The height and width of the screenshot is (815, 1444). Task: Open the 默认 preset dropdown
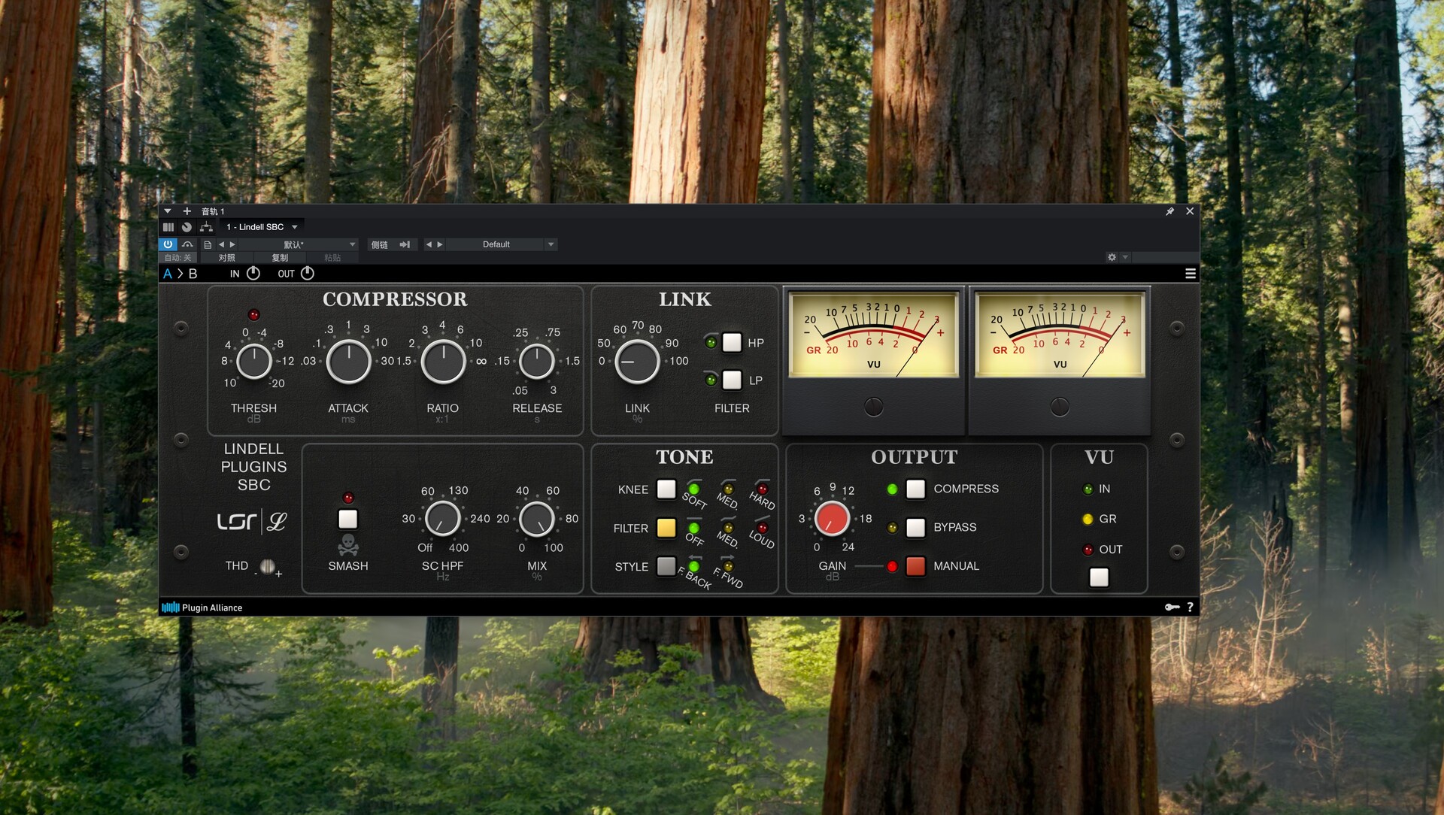pyautogui.click(x=298, y=244)
